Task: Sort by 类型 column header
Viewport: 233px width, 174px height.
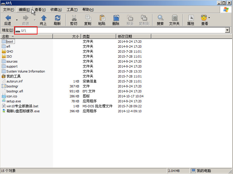Action: click(x=98, y=36)
